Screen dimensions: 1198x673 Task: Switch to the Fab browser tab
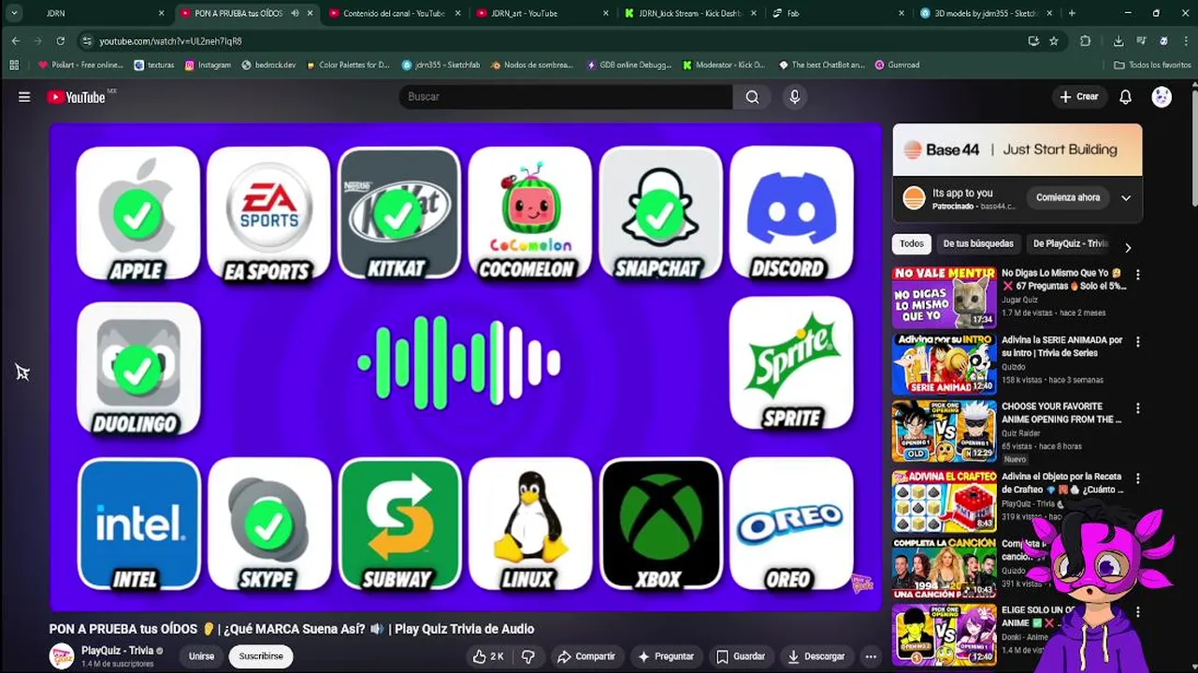point(838,13)
